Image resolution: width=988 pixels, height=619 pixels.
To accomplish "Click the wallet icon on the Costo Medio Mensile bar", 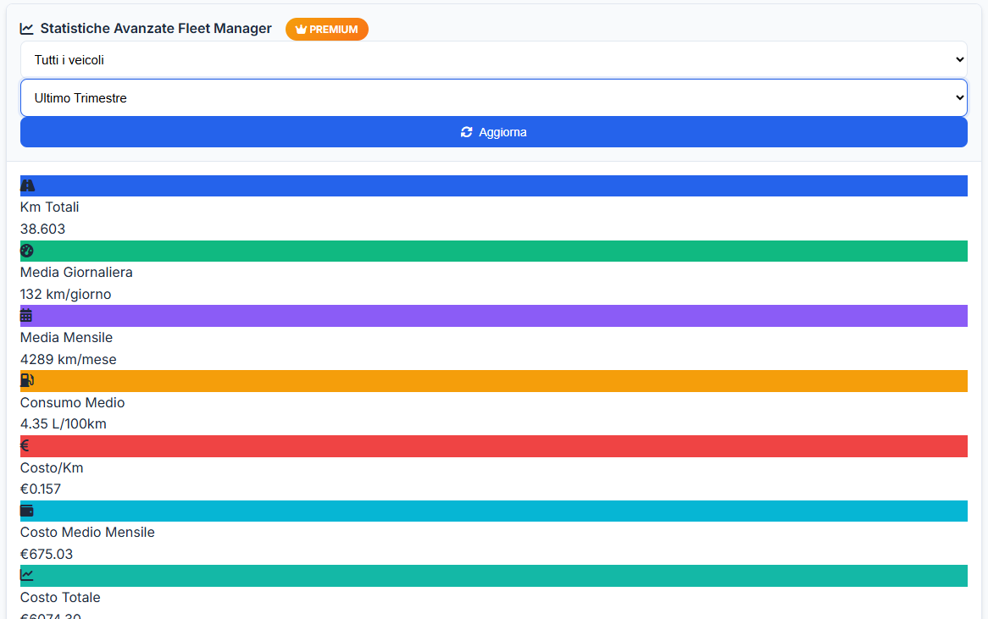I will pyautogui.click(x=25, y=511).
